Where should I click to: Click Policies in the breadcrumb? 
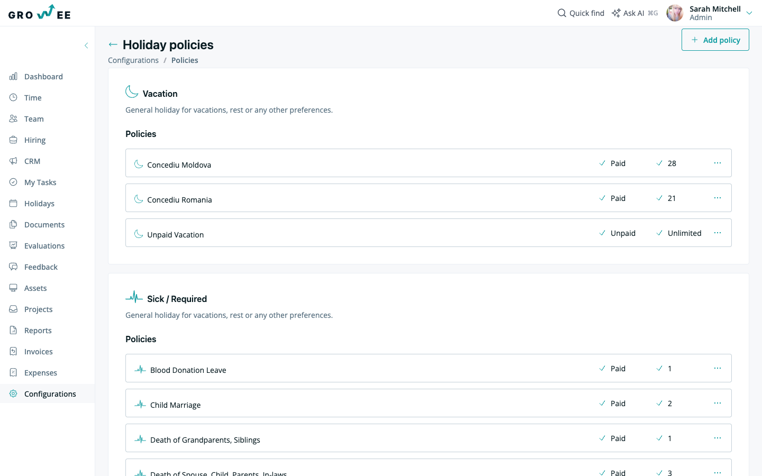coord(185,60)
